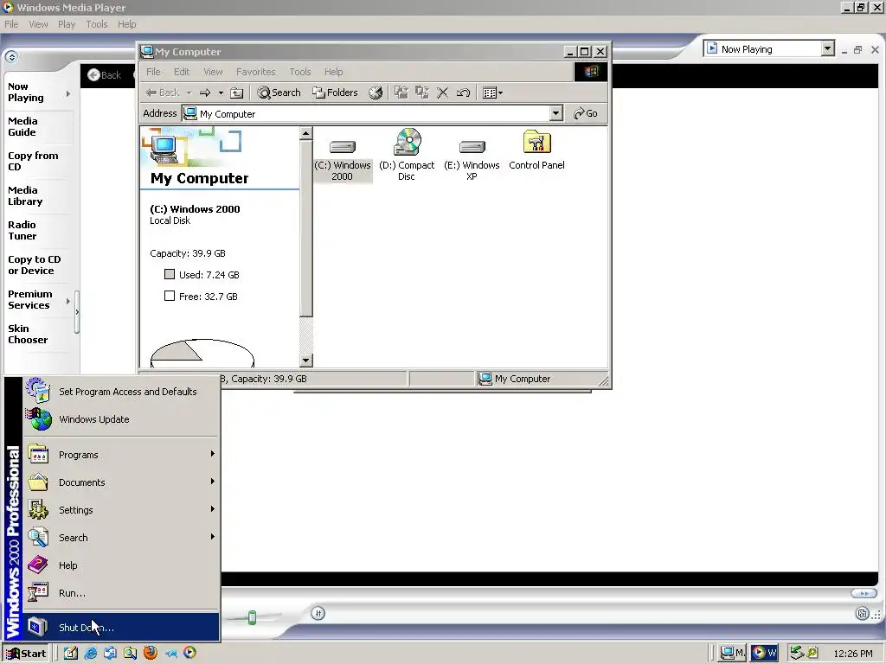Image resolution: width=886 pixels, height=664 pixels.
Task: Click the Forward arrow in My Computer toolbar
Action: (x=205, y=93)
